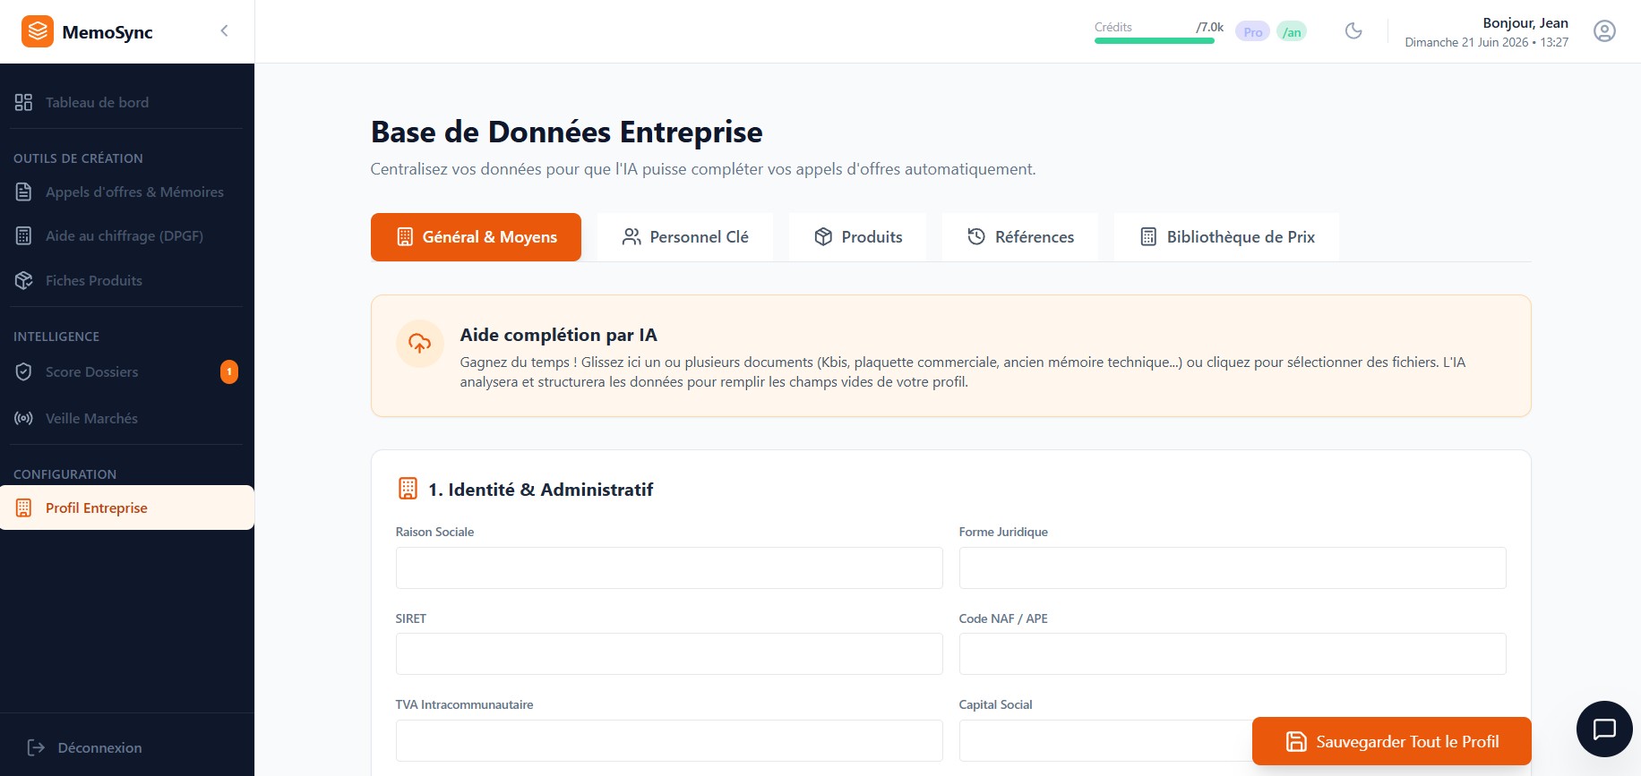Click the Base de Données Entreprise title
This screenshot has height=776, width=1641.
(x=567, y=132)
